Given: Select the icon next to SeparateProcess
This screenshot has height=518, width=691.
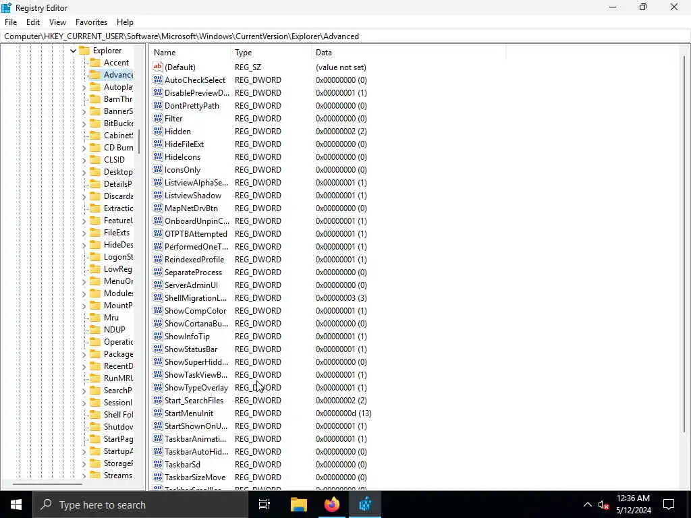Looking at the screenshot, I should pos(158,272).
